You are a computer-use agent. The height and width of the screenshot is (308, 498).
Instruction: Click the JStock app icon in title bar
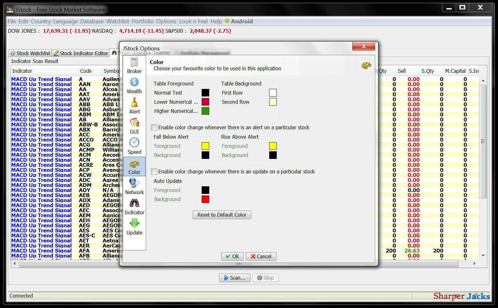[x=10, y=9]
